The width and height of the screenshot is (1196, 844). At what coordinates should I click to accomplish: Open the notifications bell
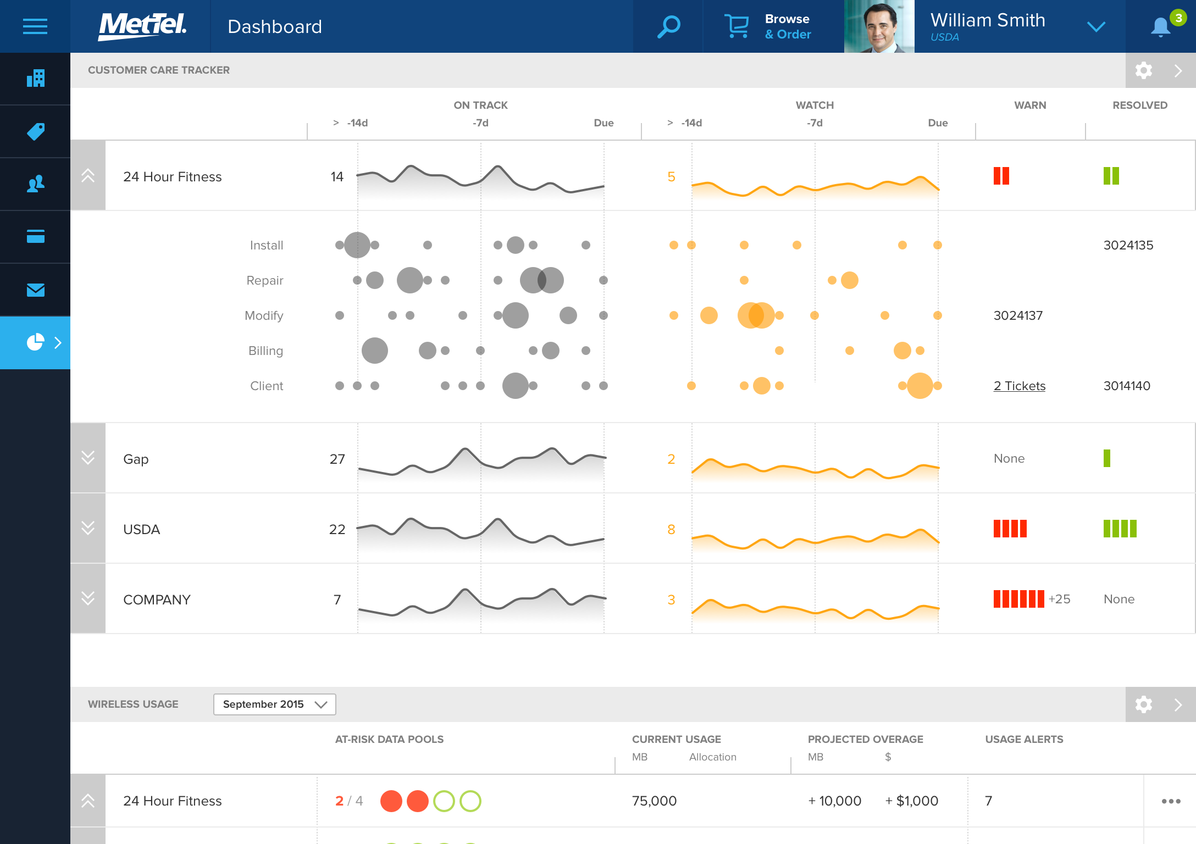pos(1161,26)
